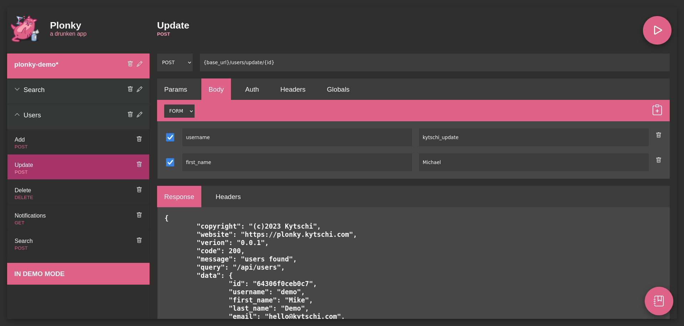684x326 pixels.
Task: Edit the plonky-demo collection name
Action: pos(140,64)
